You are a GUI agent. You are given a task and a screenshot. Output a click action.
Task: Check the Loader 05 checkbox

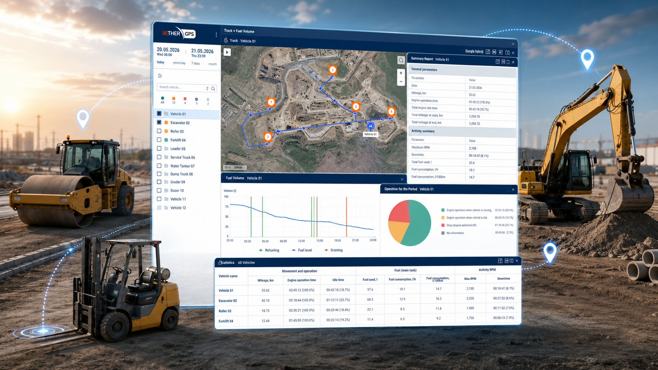tap(159, 148)
